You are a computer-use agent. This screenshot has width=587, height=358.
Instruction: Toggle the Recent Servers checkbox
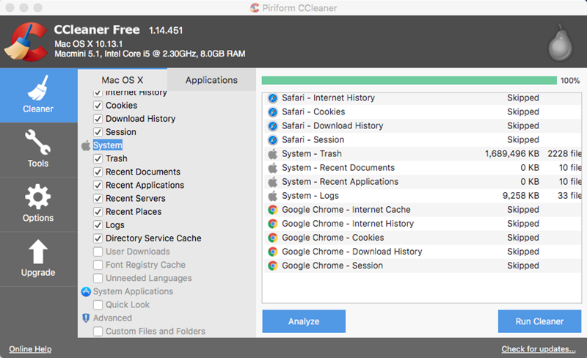pos(98,199)
